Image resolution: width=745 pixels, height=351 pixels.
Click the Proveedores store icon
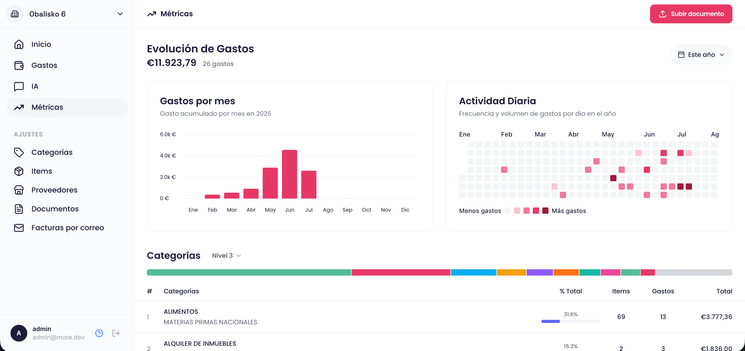19,190
